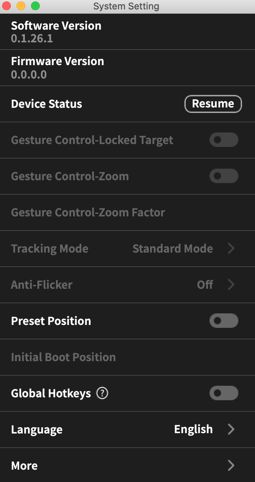Toggle the Preset Position switch
The height and width of the screenshot is (482, 255).
point(224,321)
